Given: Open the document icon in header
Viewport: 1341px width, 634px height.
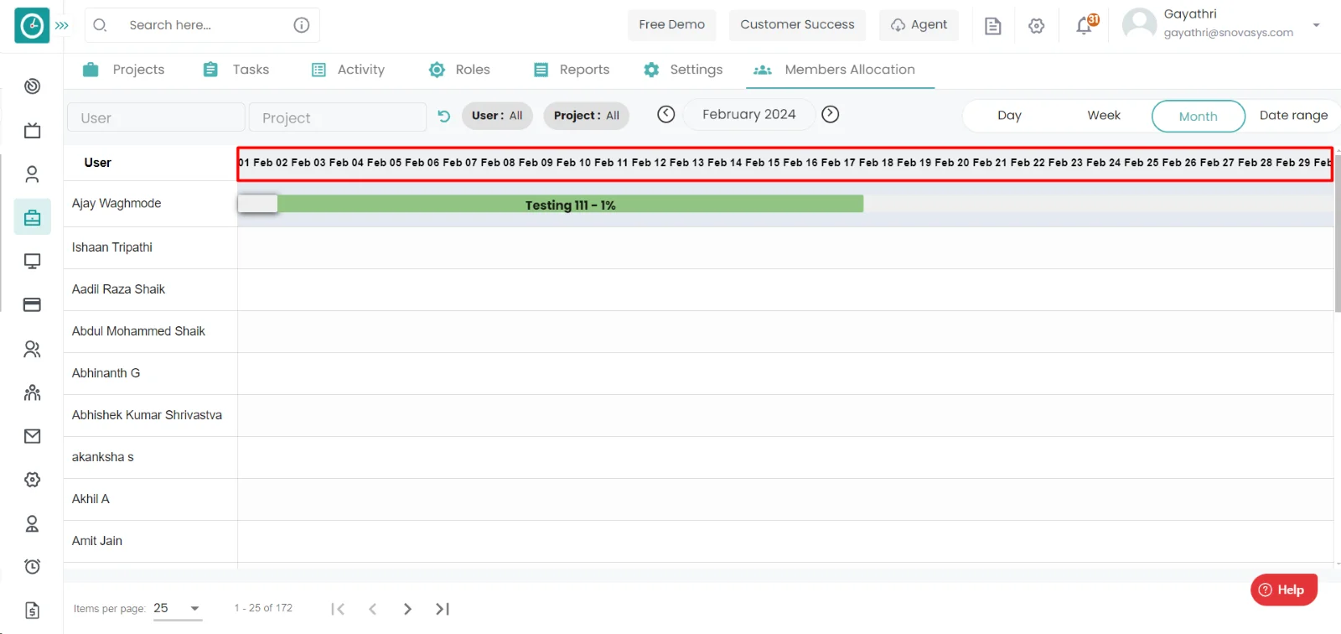Looking at the screenshot, I should [x=992, y=26].
